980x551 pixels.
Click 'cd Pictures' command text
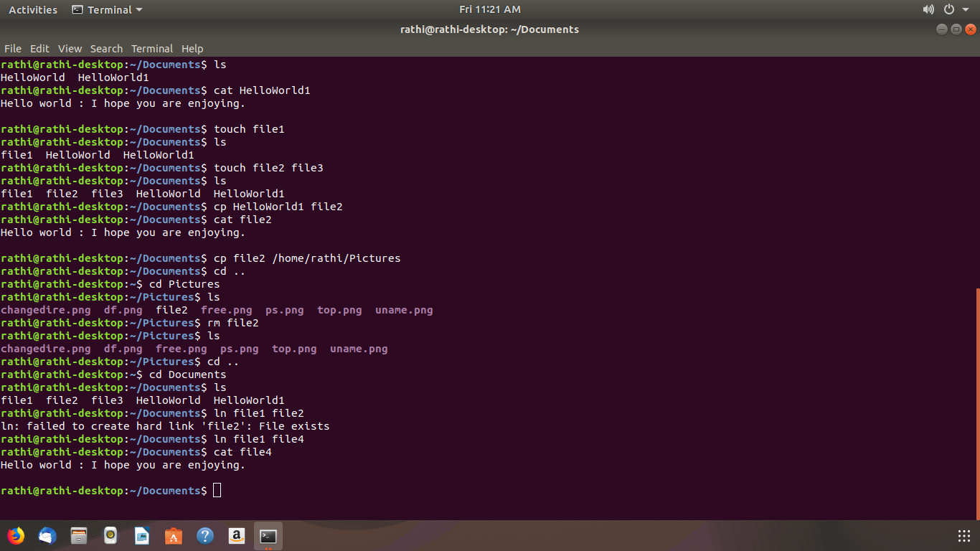click(184, 284)
